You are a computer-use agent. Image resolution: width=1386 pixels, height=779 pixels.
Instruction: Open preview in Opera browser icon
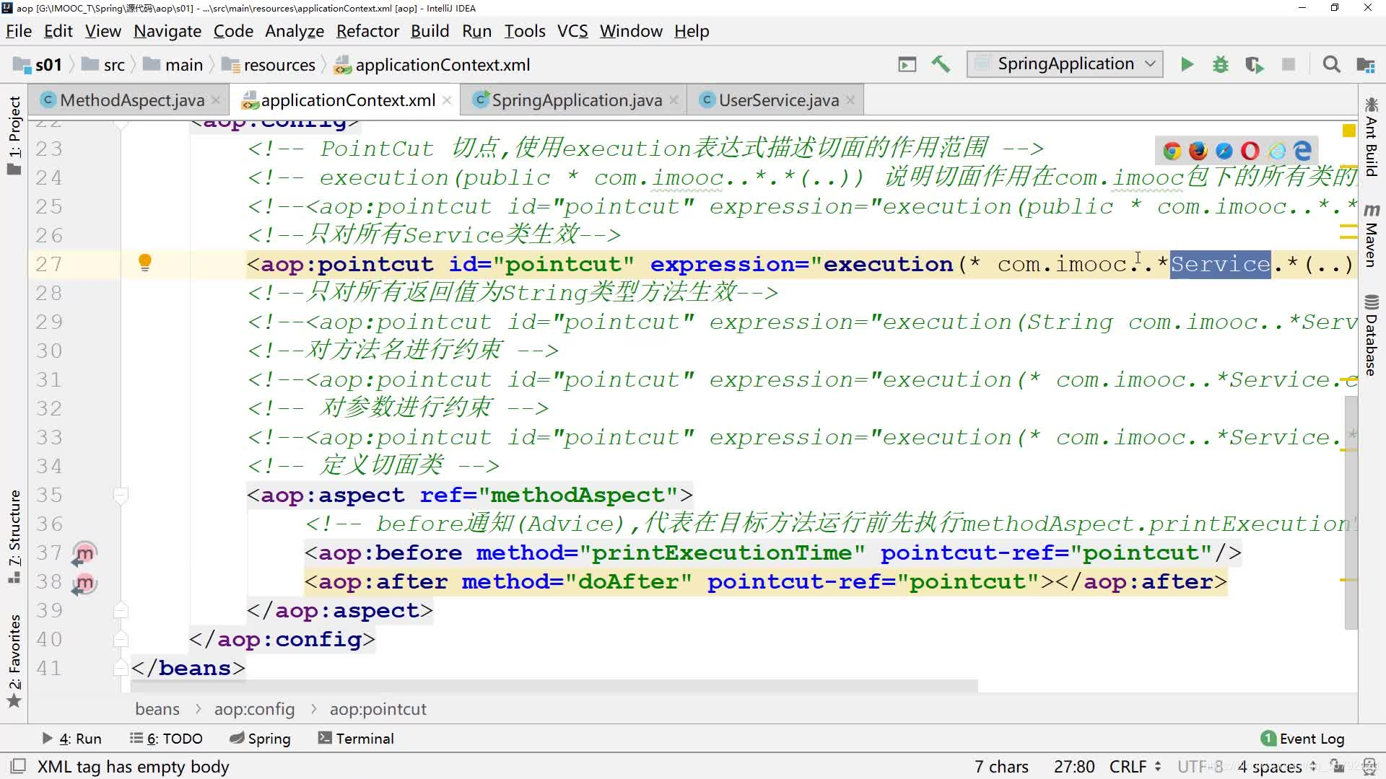1250,151
